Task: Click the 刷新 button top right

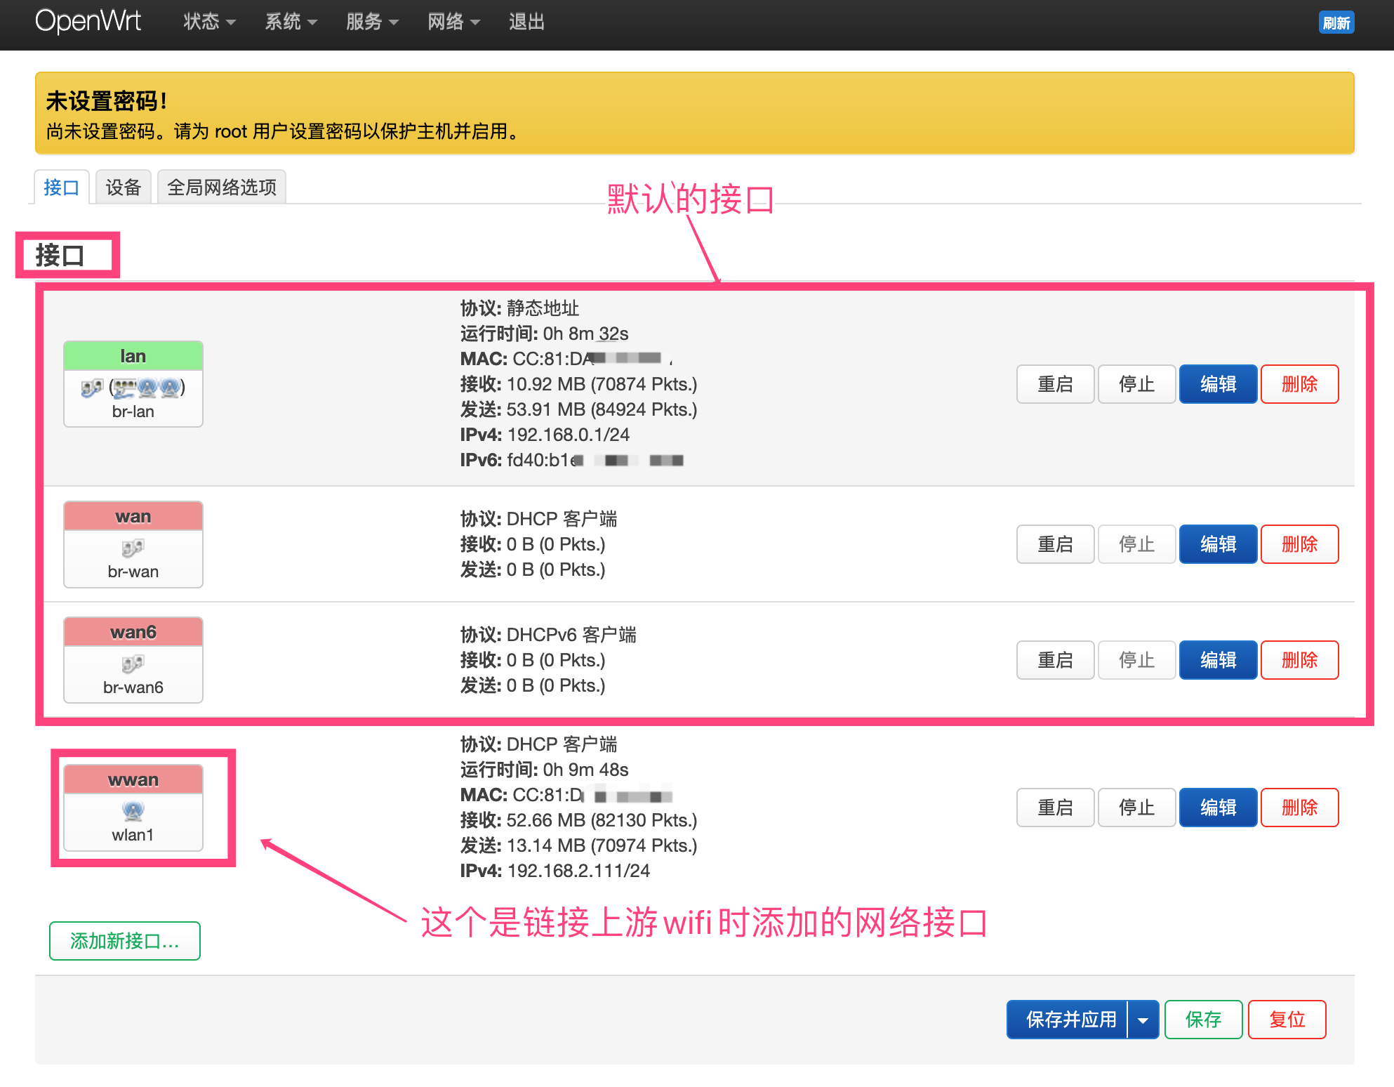Action: 1336,22
